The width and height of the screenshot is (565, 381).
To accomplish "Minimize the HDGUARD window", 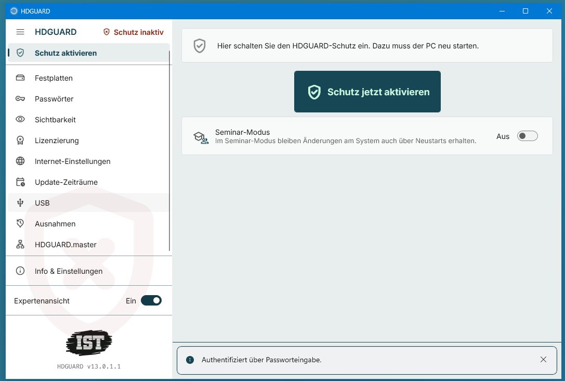I will (x=502, y=11).
